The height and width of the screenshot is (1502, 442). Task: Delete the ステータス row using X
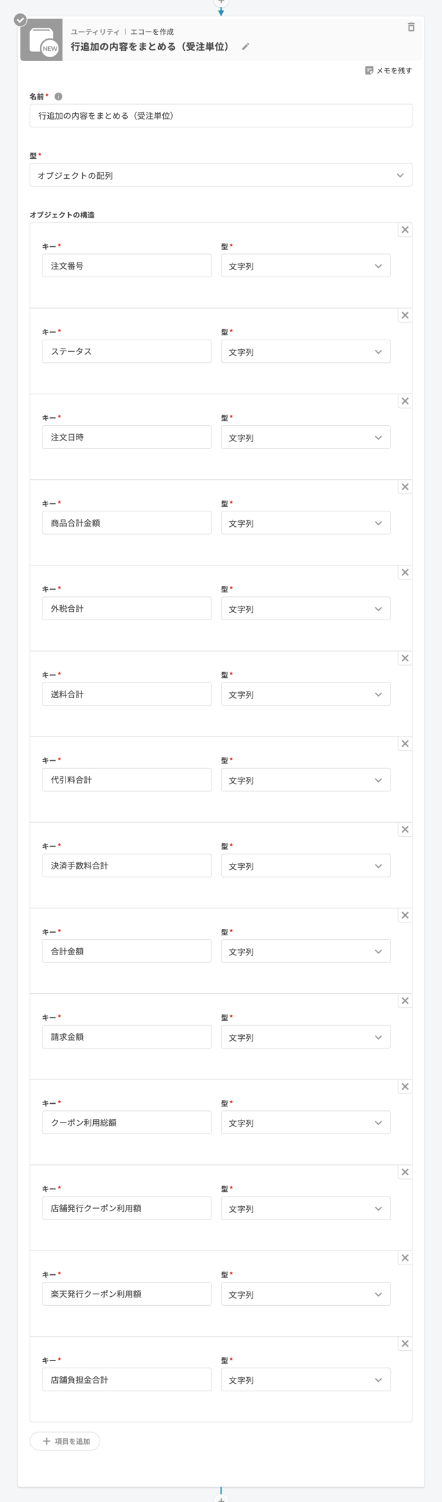coord(405,315)
